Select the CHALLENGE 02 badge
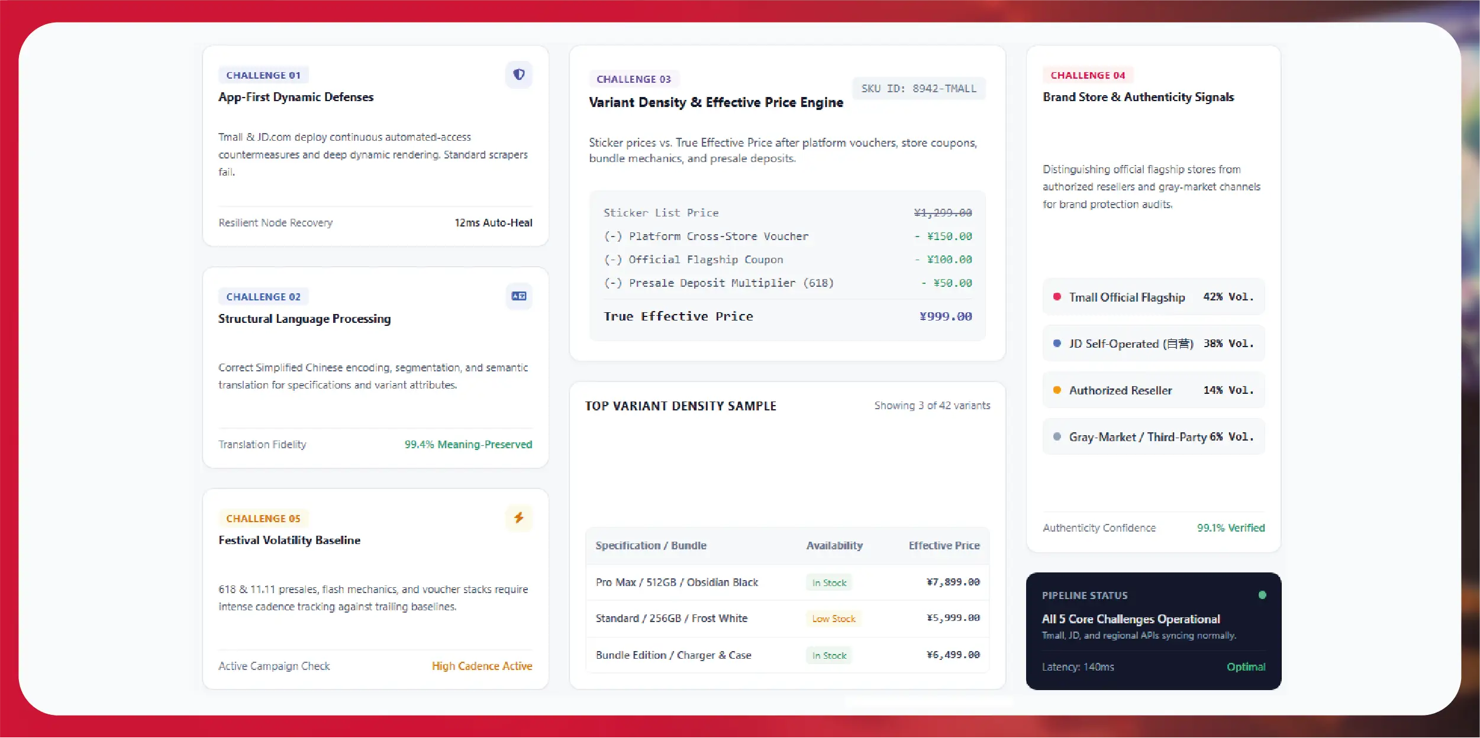 [x=263, y=297]
